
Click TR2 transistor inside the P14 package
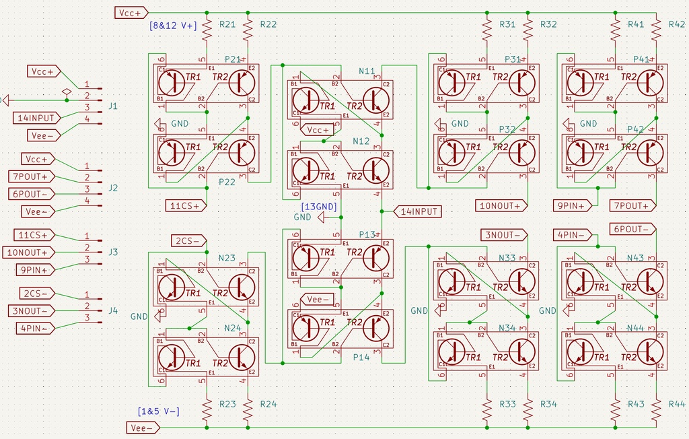375,328
